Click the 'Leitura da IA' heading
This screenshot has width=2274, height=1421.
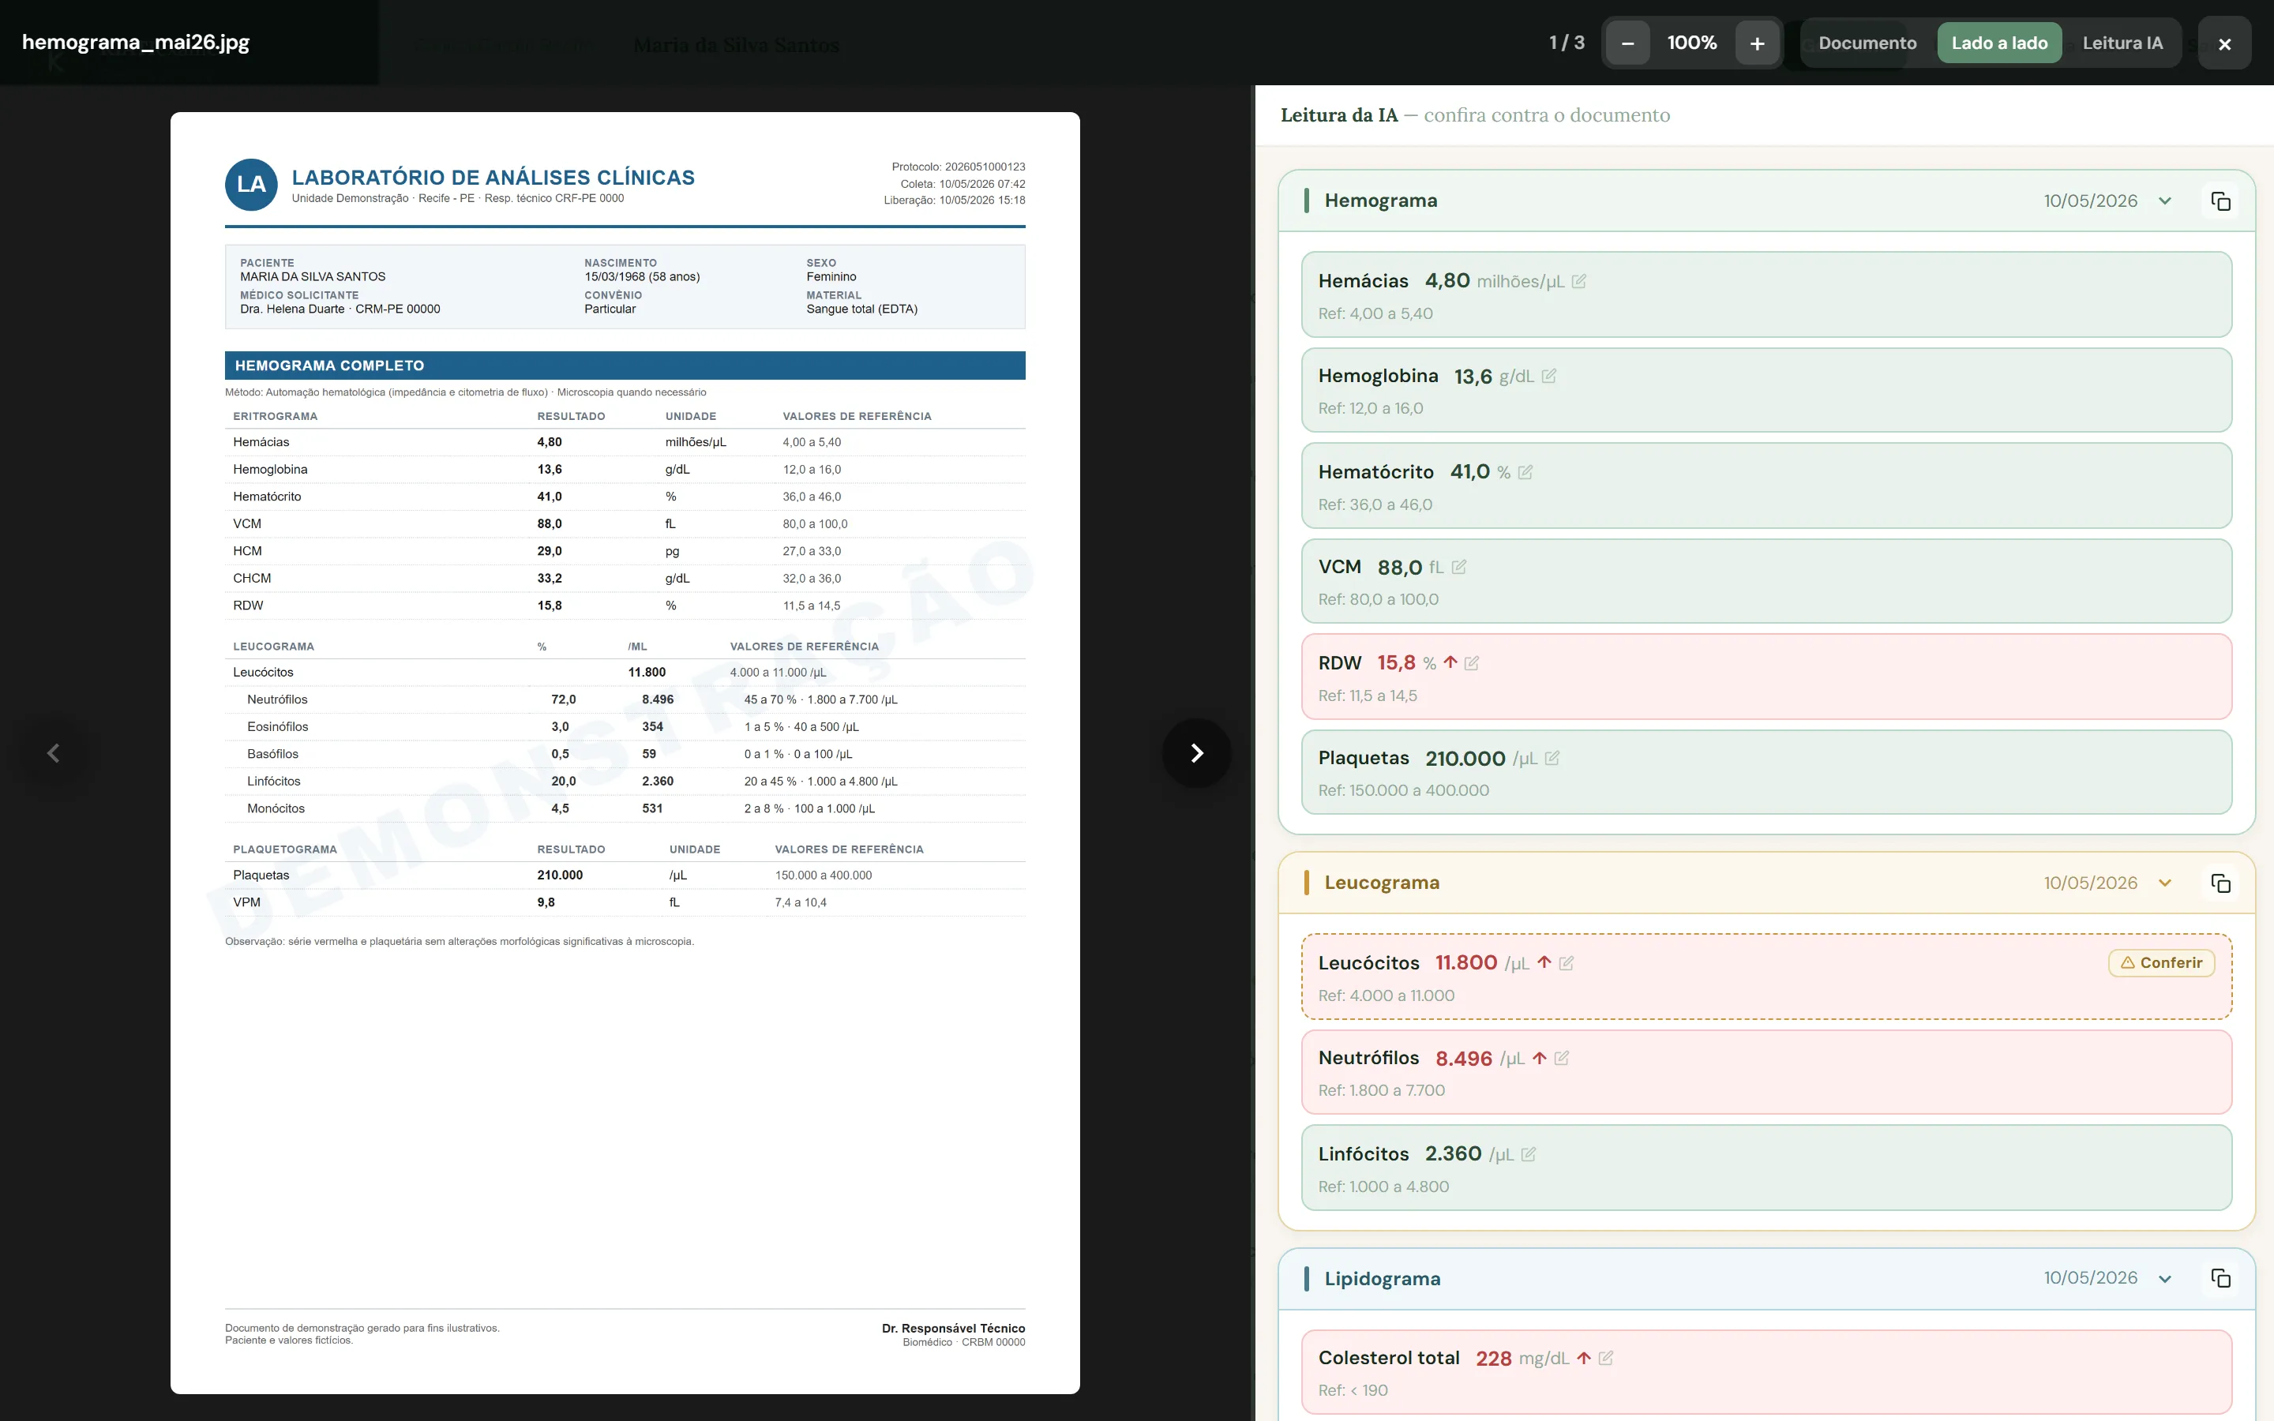1339,115
